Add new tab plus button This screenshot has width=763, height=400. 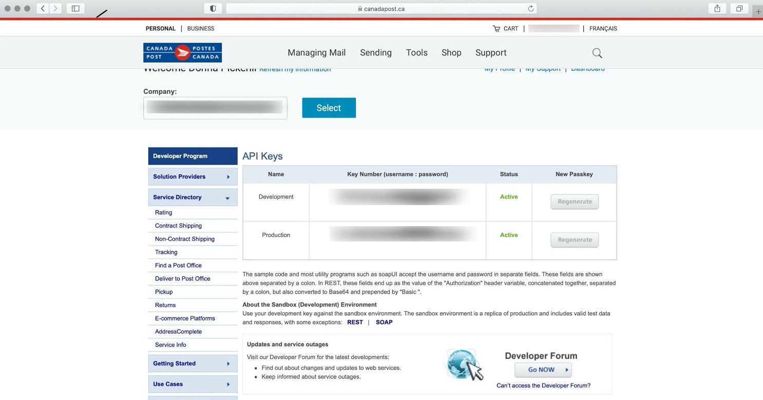[x=758, y=11]
